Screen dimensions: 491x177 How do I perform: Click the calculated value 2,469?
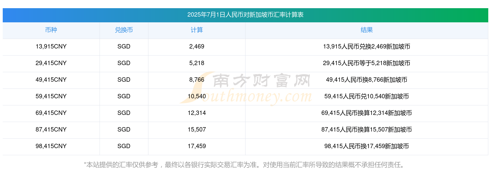pyautogui.click(x=197, y=47)
